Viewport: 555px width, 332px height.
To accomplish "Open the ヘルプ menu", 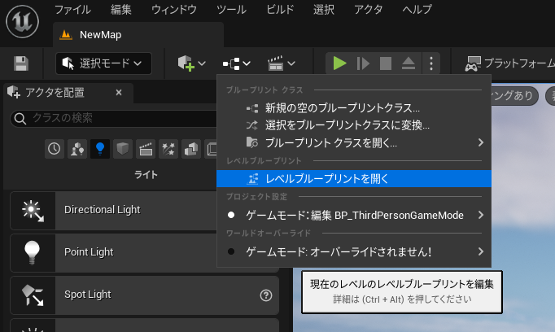I will click(x=417, y=10).
